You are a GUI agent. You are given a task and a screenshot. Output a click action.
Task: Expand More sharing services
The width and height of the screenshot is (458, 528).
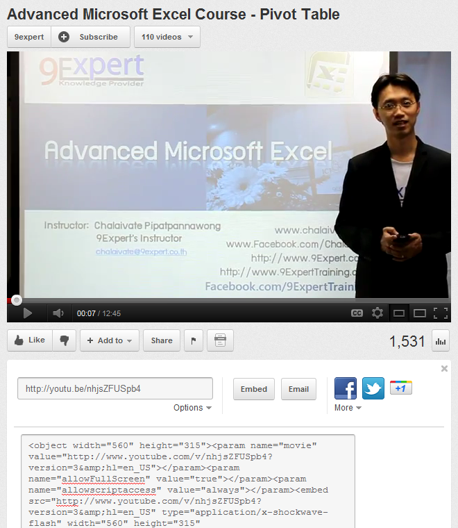pyautogui.click(x=348, y=407)
